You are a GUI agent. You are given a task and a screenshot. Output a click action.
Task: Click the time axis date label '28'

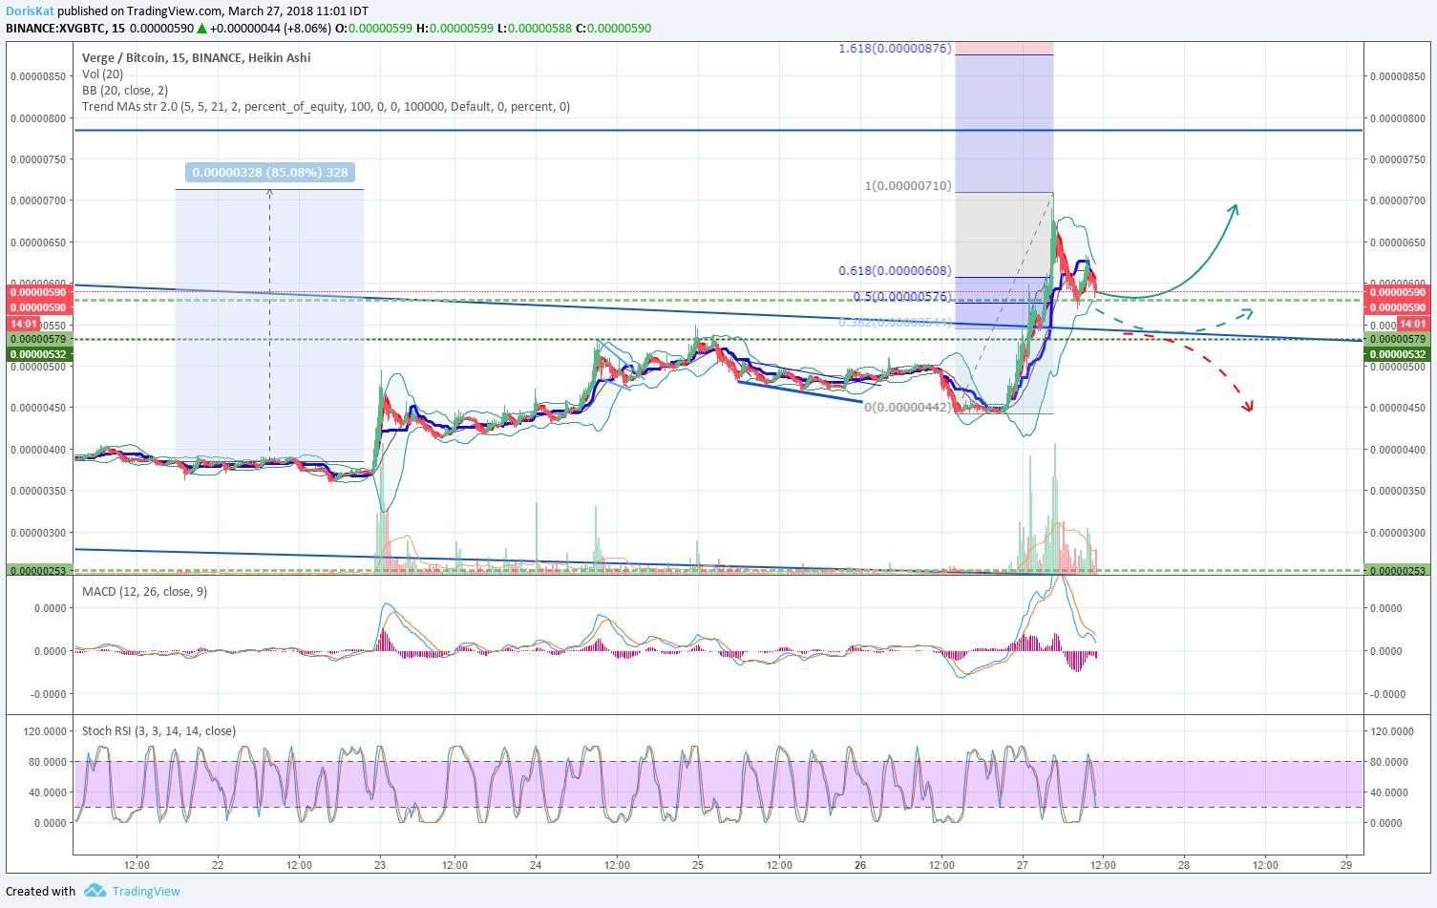1184,865
